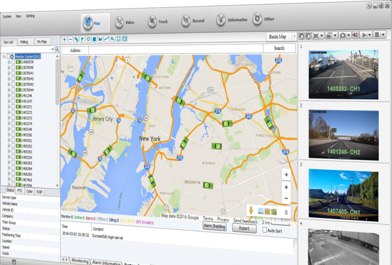The image size is (392, 265).
Task: Tick the checkbox for device 13060039
Action: tap(13, 62)
